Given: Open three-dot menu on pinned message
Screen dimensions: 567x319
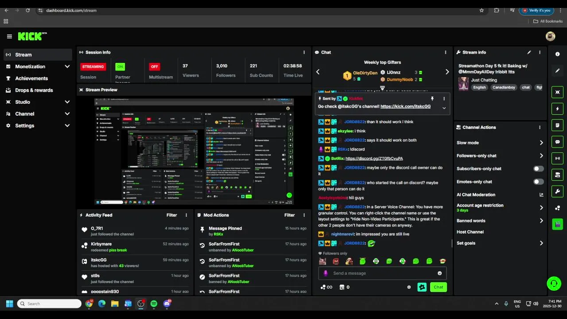Looking at the screenshot, I should click(444, 98).
